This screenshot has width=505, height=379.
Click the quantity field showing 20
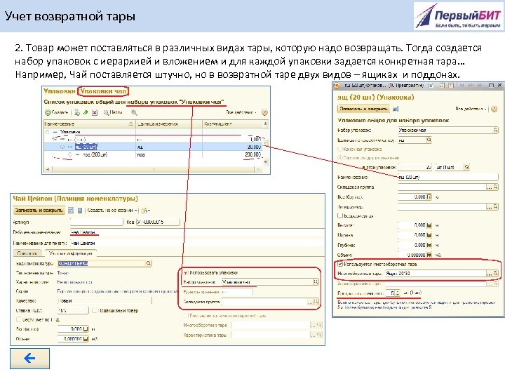[415, 167]
